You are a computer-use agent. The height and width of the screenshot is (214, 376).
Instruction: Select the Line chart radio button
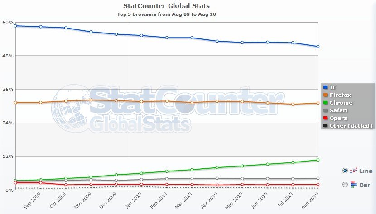[x=345, y=171]
